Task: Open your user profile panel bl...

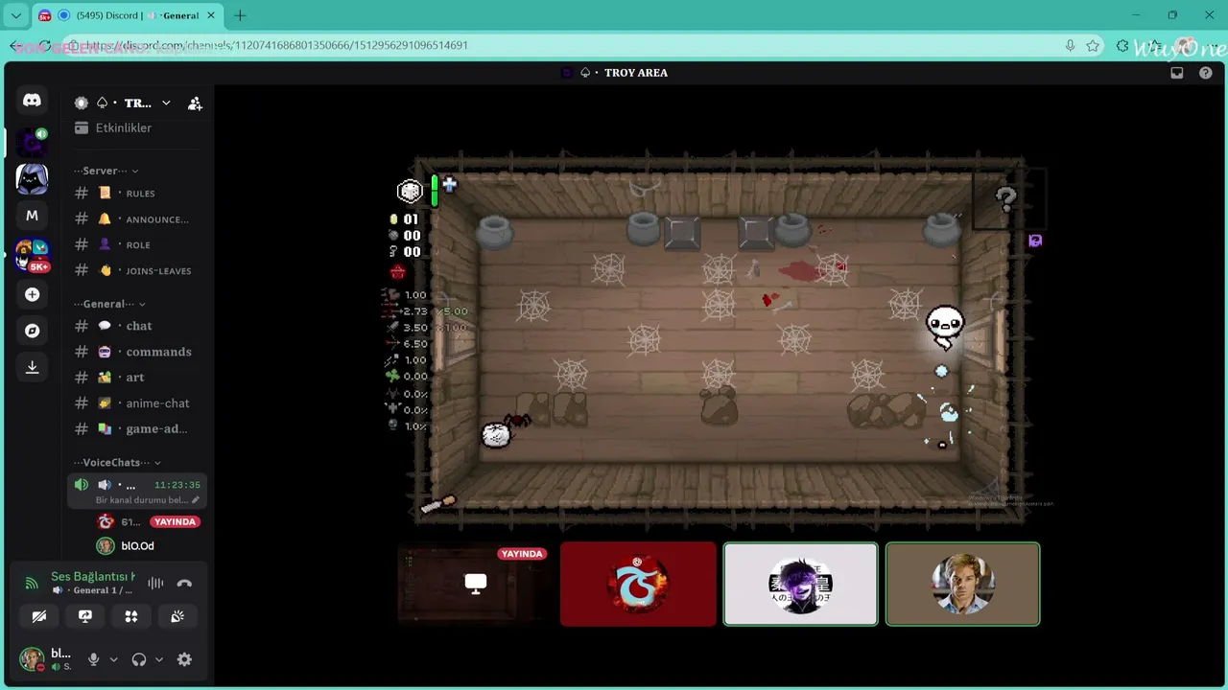Action: (46, 659)
